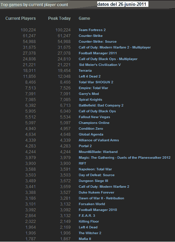Open single-player Call of Duty Black Ops link
The image size is (175, 242).
[97, 111]
